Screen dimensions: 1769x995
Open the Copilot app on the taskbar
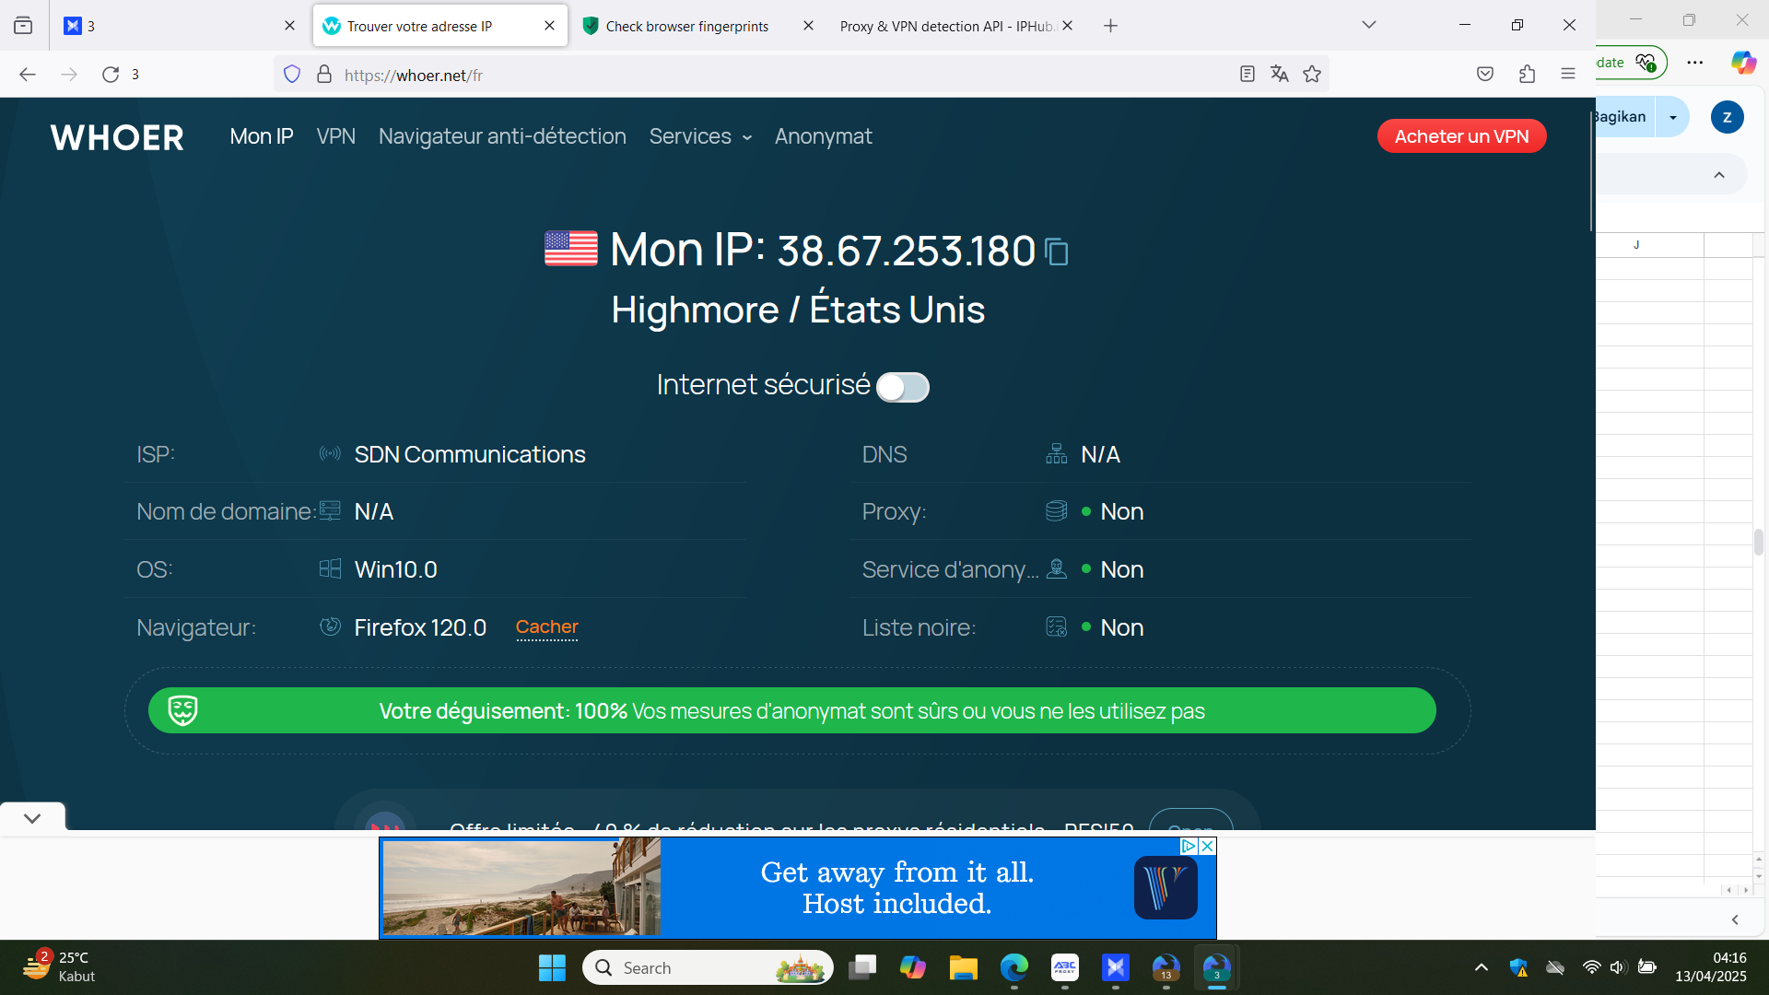click(x=913, y=968)
